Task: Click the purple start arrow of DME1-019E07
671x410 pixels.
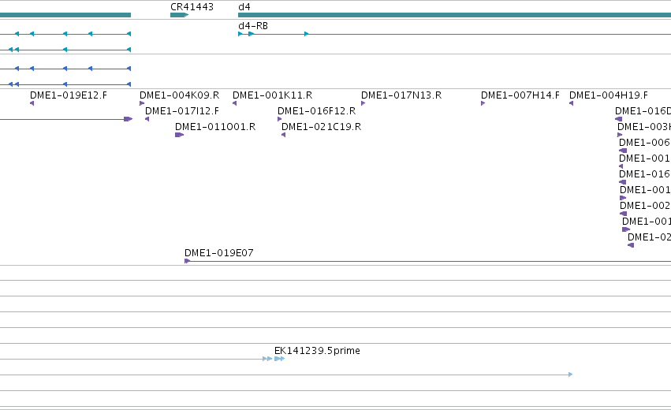Action: [x=187, y=261]
